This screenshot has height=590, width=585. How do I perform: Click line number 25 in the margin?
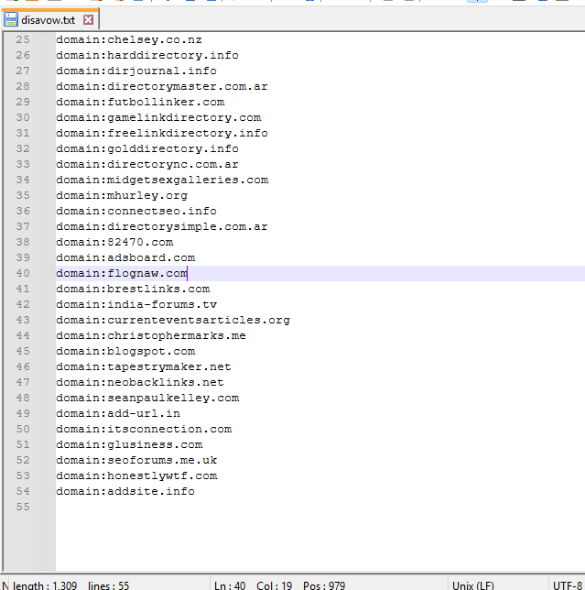23,39
